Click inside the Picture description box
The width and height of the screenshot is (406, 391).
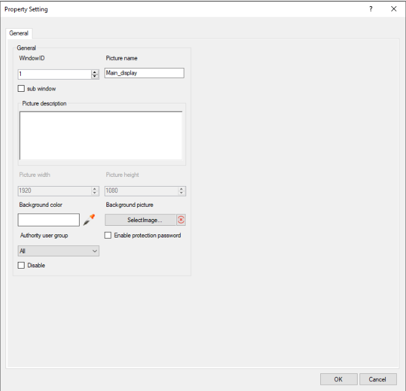[x=101, y=135]
